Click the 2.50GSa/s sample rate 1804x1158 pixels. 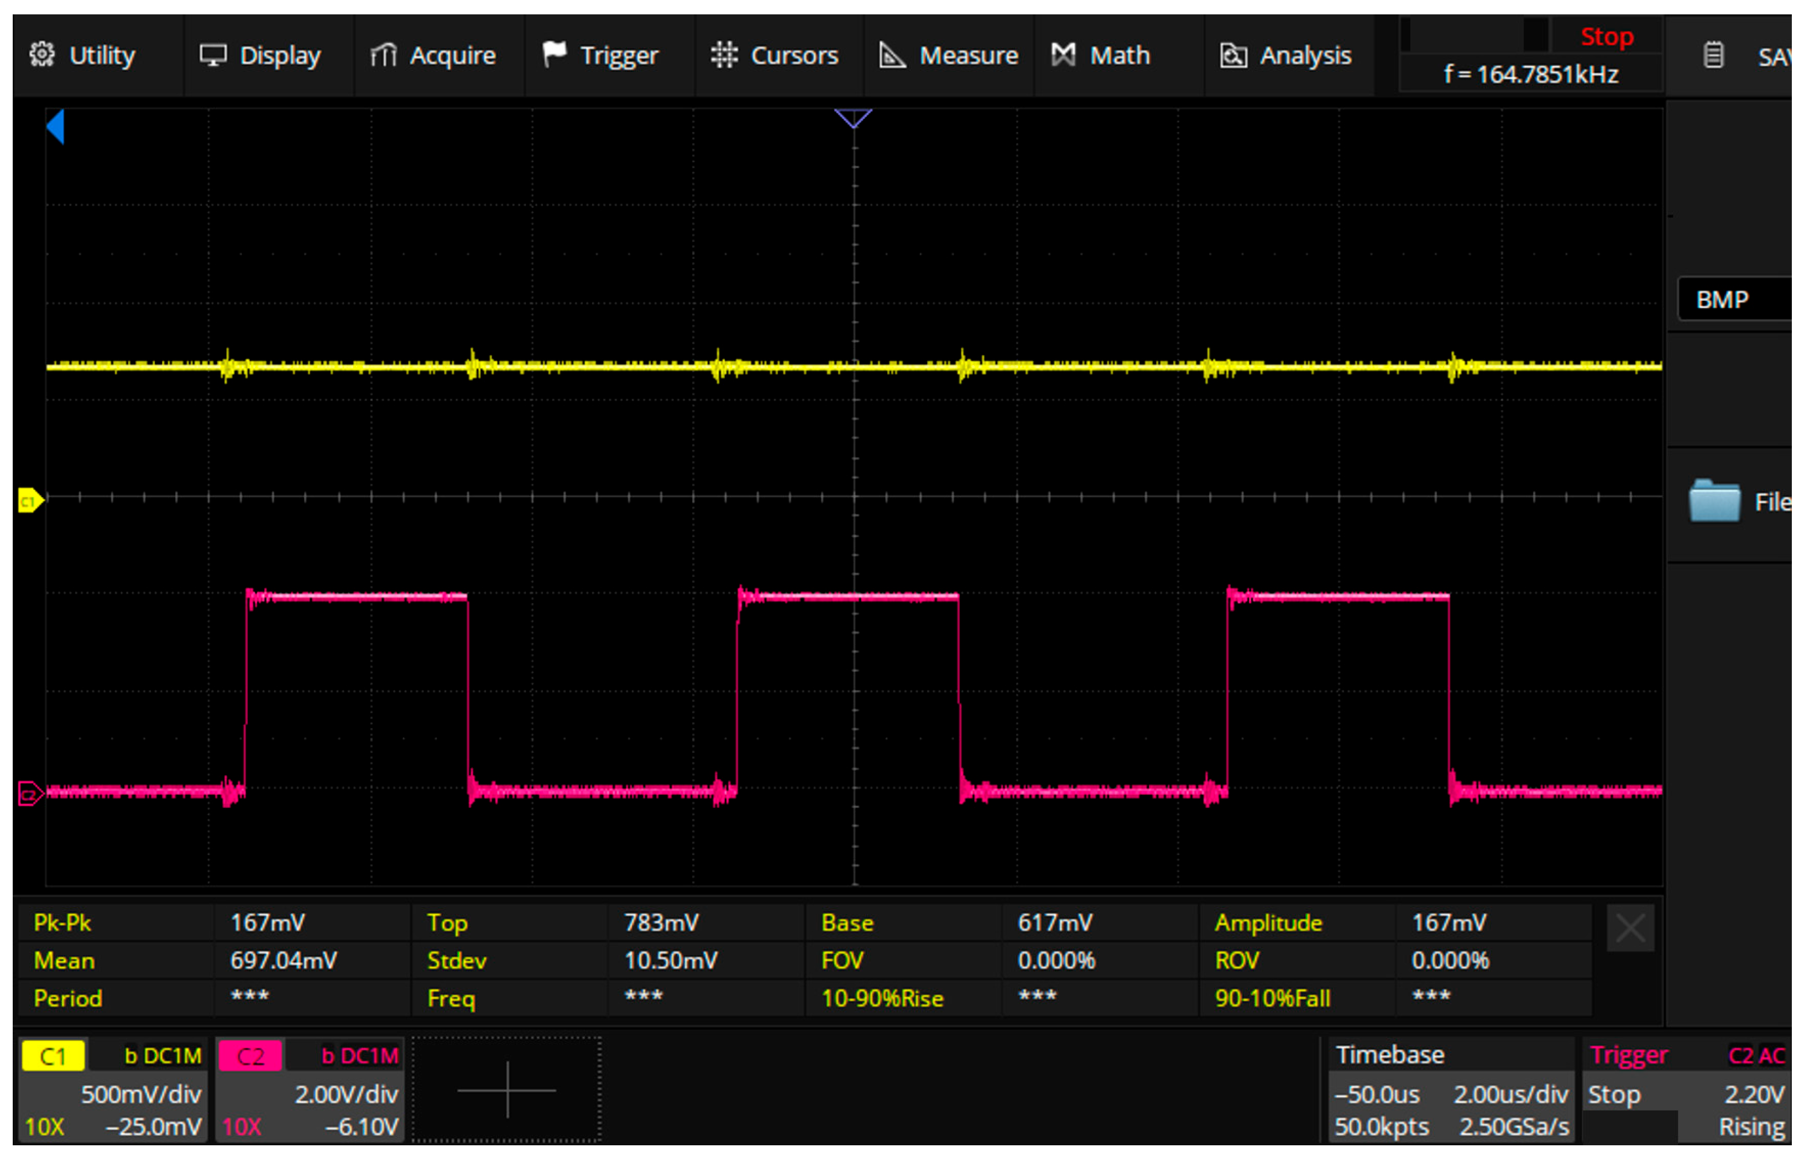(1514, 1127)
